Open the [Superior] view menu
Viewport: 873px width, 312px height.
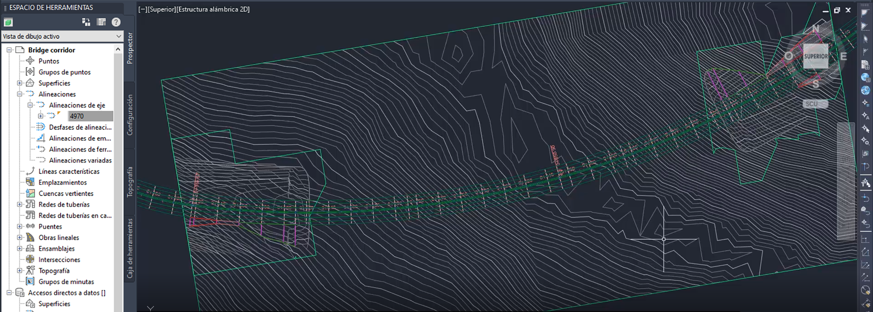coord(161,9)
